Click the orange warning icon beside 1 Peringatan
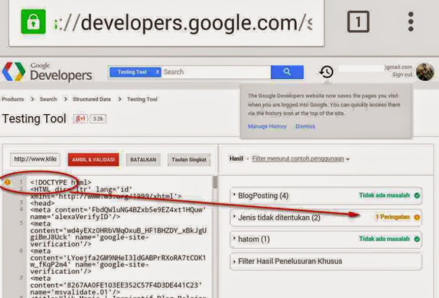This screenshot has height=298, width=439. [417, 217]
